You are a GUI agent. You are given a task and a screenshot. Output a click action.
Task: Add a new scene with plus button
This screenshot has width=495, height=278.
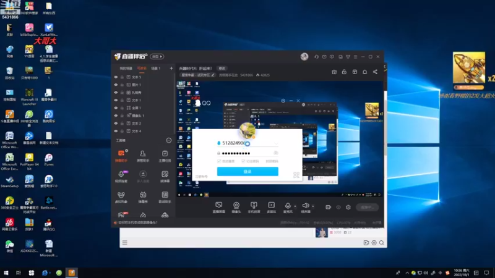[x=171, y=68]
